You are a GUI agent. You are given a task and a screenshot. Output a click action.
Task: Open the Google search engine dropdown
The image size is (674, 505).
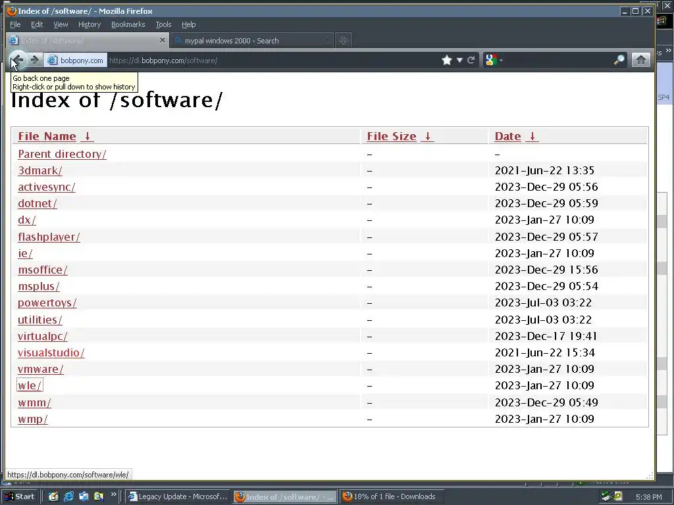point(494,60)
